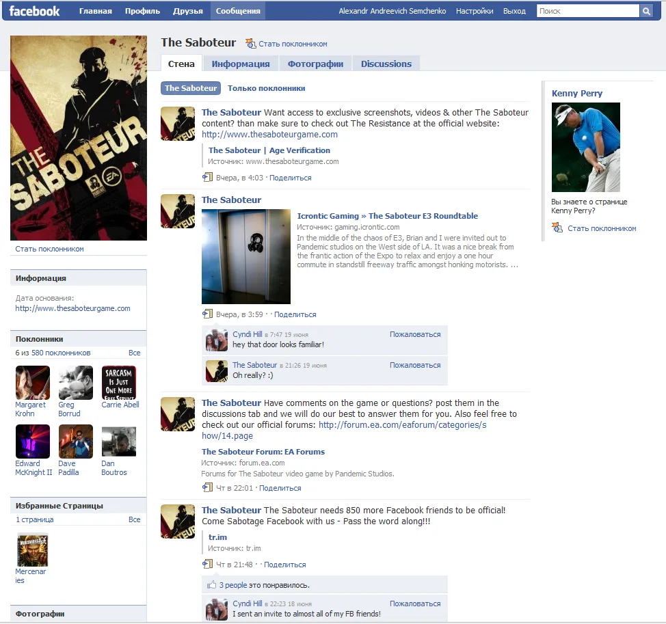
Task: Select The Saboteur wall filter
Action: point(191,88)
